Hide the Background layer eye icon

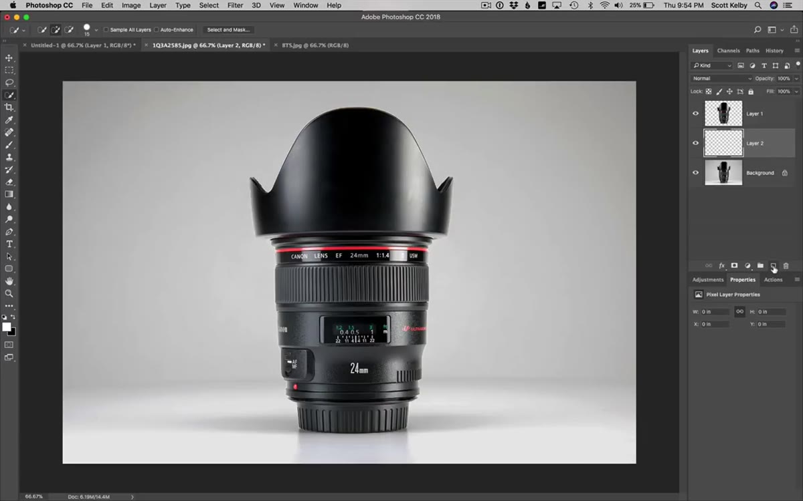695,173
